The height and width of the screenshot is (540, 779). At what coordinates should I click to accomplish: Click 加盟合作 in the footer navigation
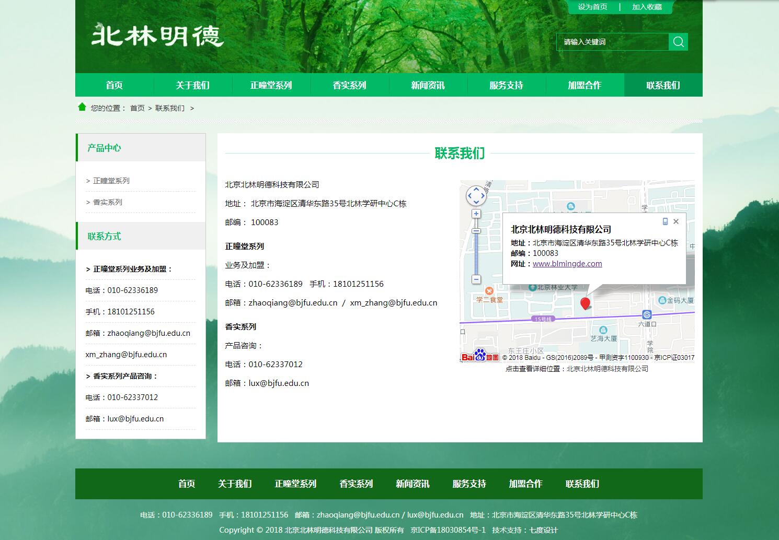click(x=525, y=484)
